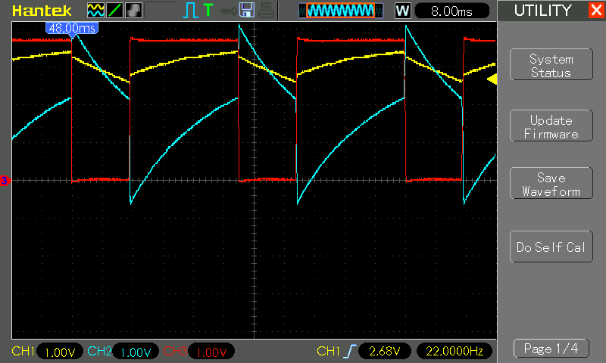The image size is (606, 363).
Task: Click the rising edge trigger slope icon
Action: [x=350, y=351]
